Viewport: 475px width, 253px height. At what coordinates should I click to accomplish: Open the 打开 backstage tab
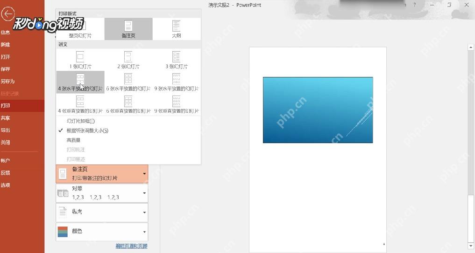point(22,57)
